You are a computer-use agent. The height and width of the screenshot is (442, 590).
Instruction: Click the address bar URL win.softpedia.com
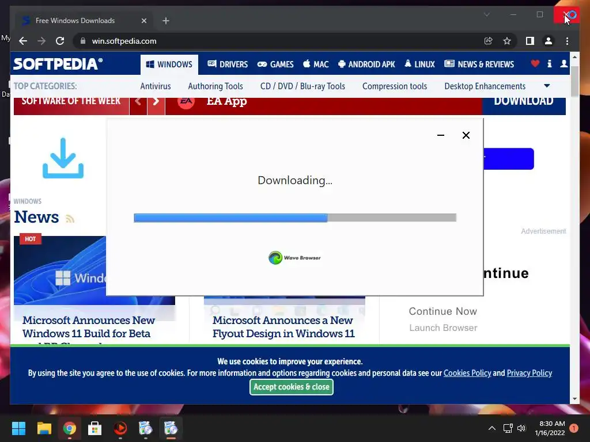(x=124, y=41)
